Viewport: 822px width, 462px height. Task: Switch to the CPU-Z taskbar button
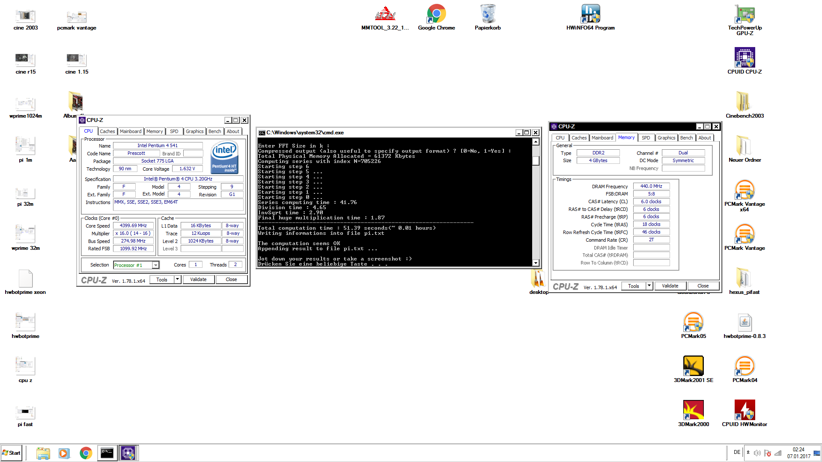click(x=128, y=453)
